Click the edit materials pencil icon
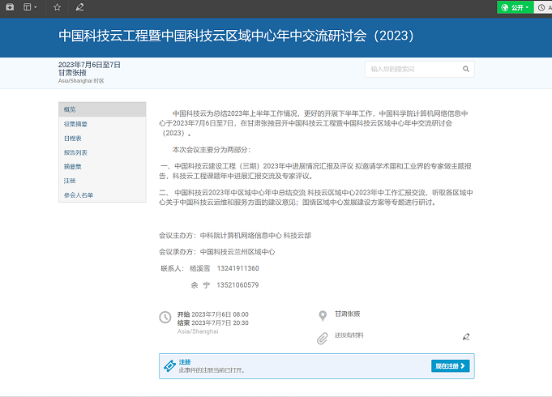552x397 pixels. [x=466, y=336]
